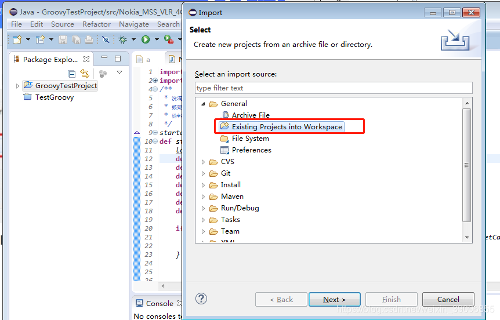Click the Print toolbar icon
Viewport: 500px width, 320px height.
89,39
